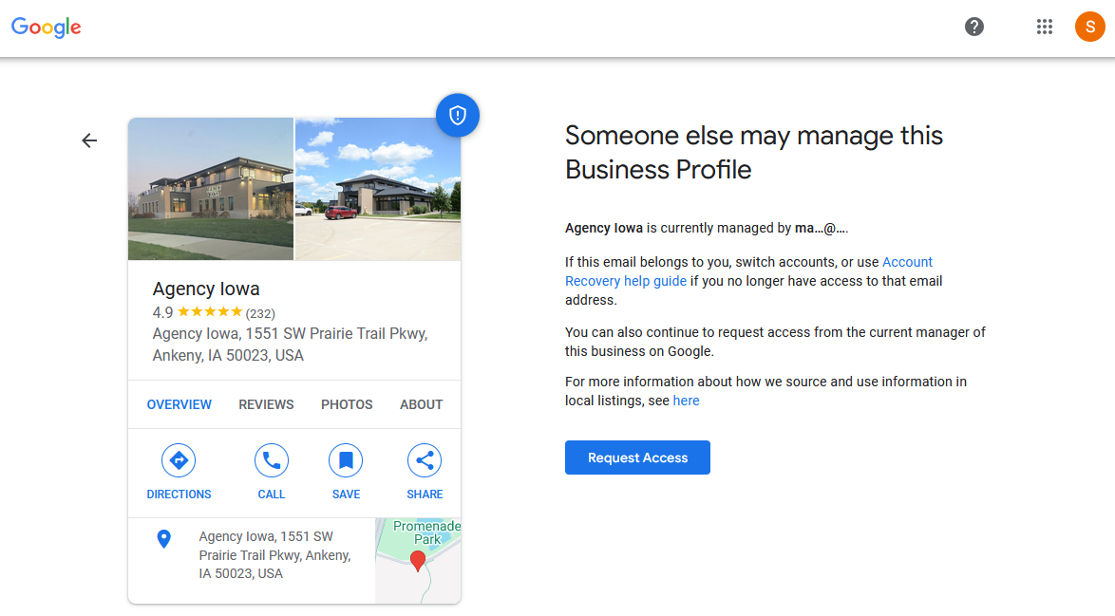Click the Google logo
Viewport: 1115px width, 616px height.
click(47, 27)
